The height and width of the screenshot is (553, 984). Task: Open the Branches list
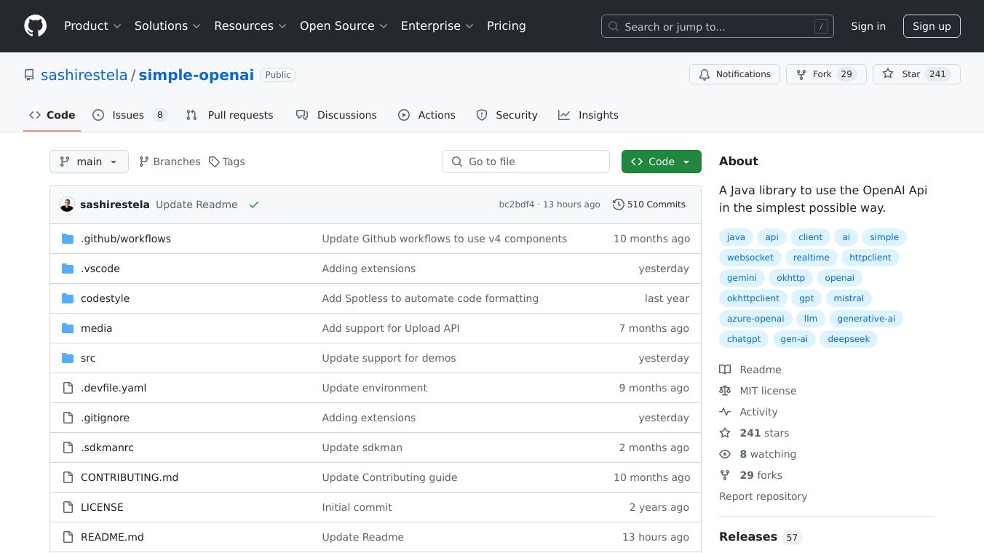pos(170,162)
